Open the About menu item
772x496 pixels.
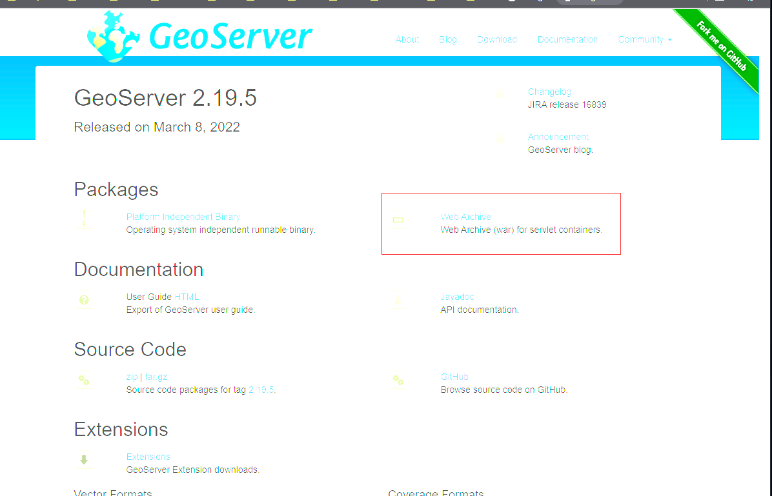(407, 39)
